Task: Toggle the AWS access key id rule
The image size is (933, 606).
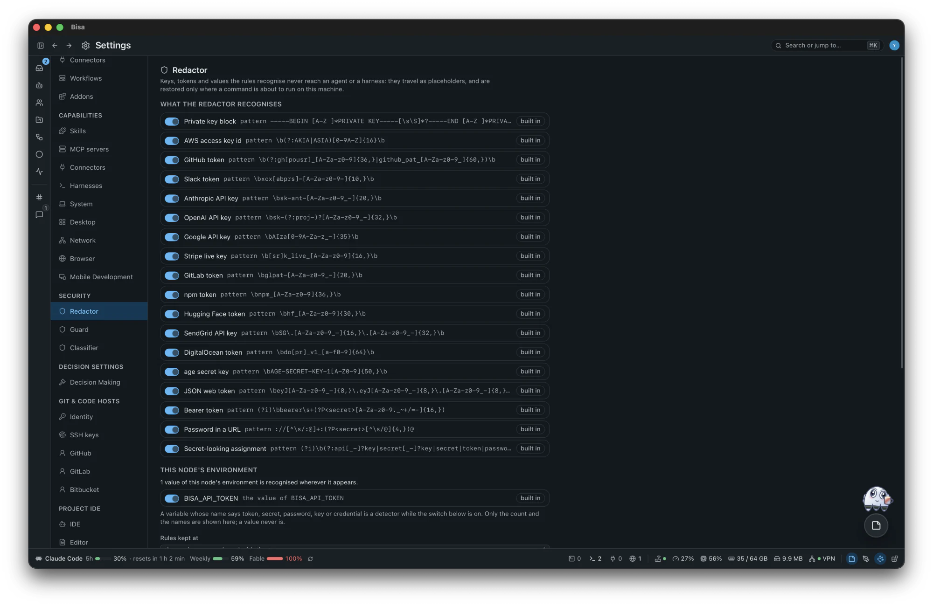Action: pos(172,141)
